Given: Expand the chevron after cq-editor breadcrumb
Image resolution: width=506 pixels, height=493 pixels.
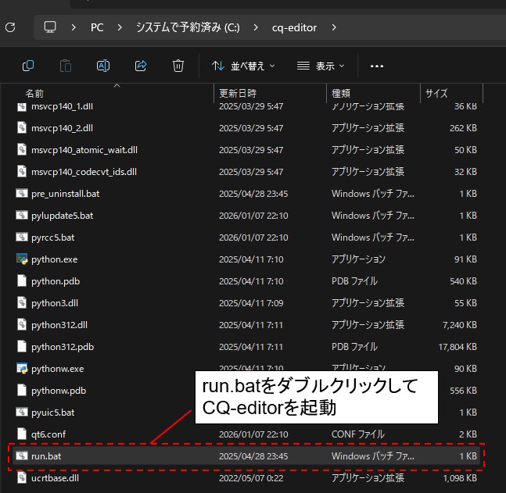Looking at the screenshot, I should [x=334, y=27].
